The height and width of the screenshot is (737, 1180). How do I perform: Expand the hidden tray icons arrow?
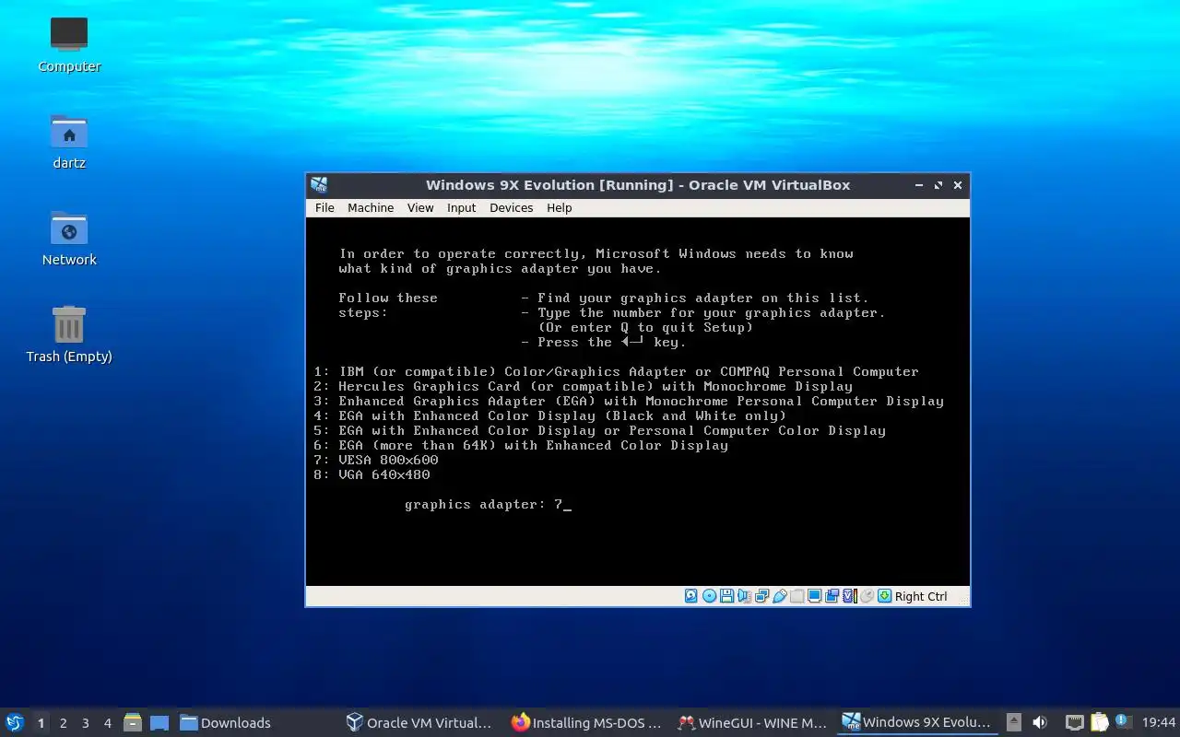1014,722
